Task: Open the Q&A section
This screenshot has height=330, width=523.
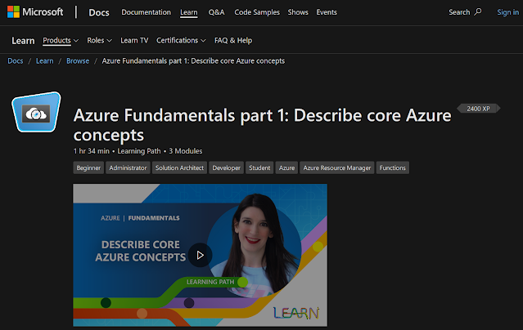Action: point(216,12)
